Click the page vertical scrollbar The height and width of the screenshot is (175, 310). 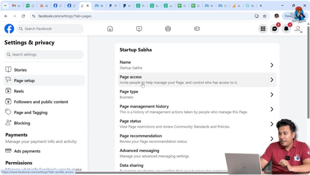[308, 72]
